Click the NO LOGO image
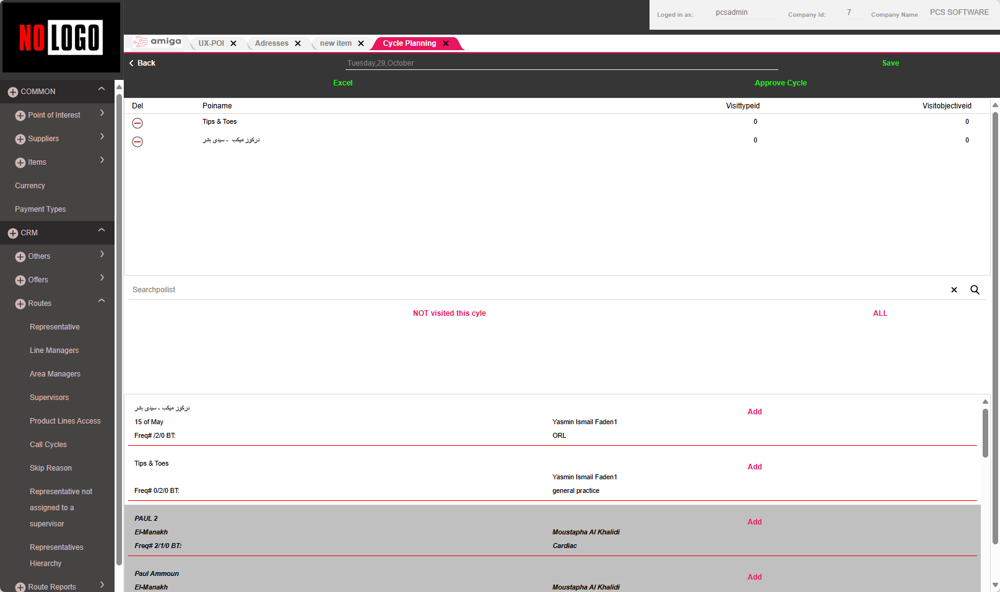The width and height of the screenshot is (1000, 592). pos(61,38)
